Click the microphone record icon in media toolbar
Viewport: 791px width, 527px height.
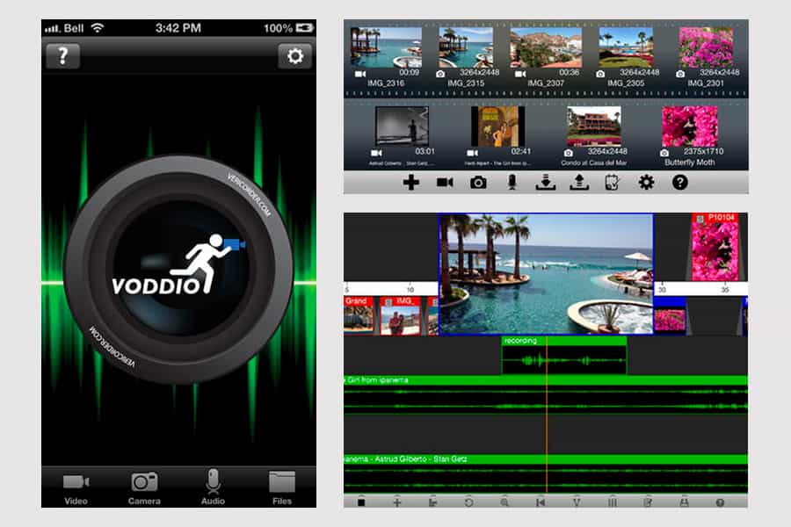512,183
